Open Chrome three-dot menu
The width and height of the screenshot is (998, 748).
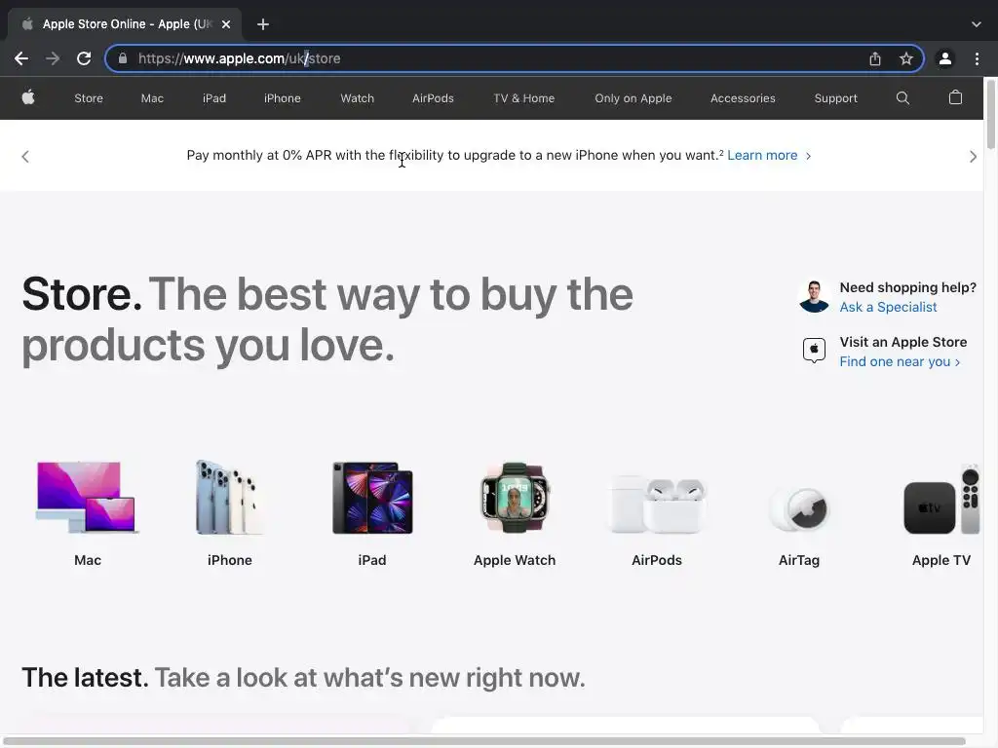coord(977,58)
